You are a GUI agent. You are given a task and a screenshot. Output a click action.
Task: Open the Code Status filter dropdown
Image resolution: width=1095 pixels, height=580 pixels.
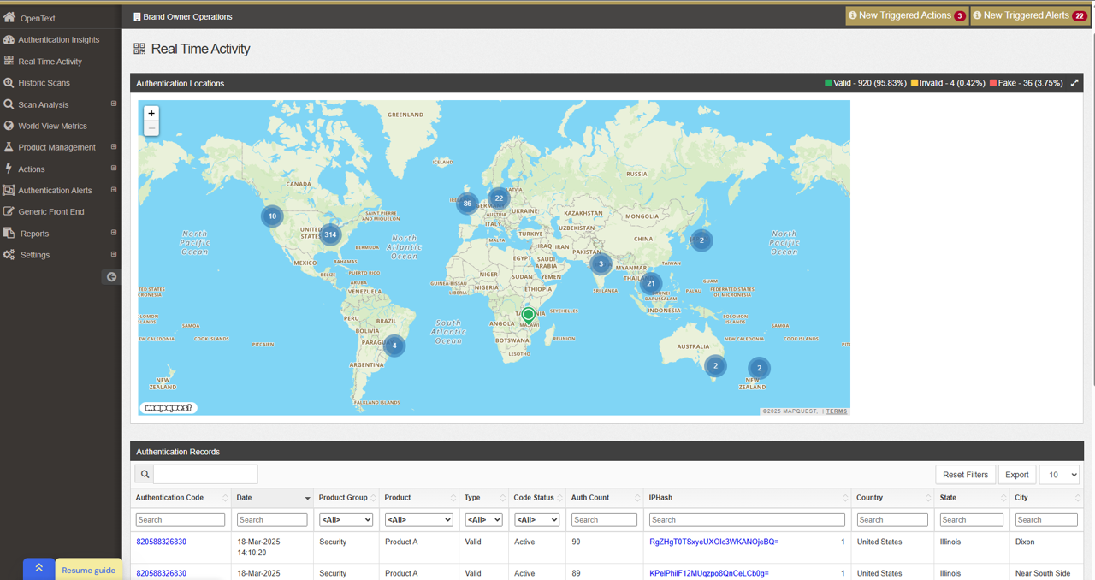point(536,520)
